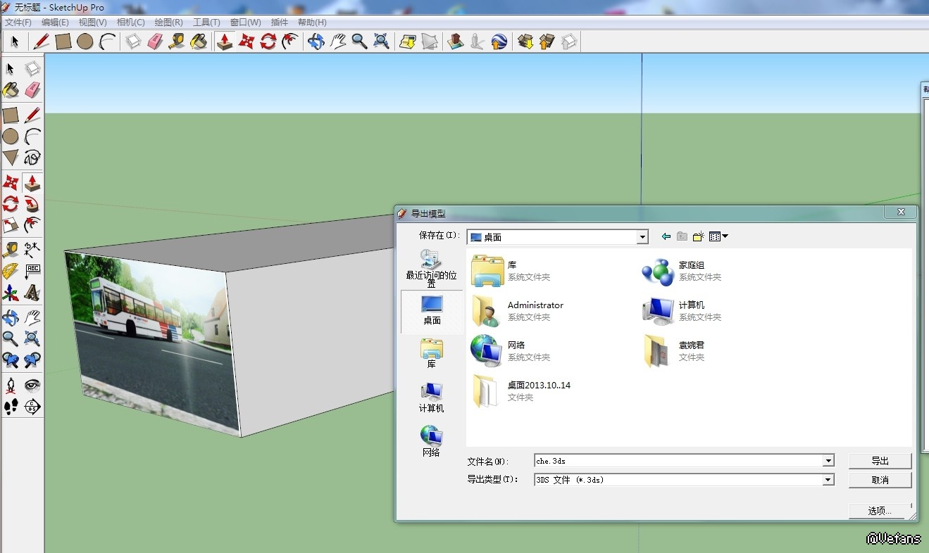Pick the Axes tool
The width and height of the screenshot is (929, 553).
point(11,292)
